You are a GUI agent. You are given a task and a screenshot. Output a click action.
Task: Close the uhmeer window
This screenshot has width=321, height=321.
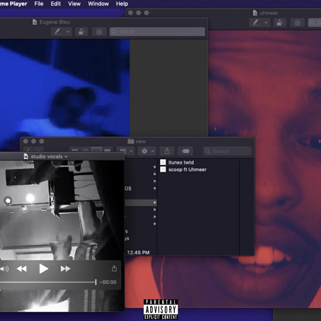pos(131,13)
